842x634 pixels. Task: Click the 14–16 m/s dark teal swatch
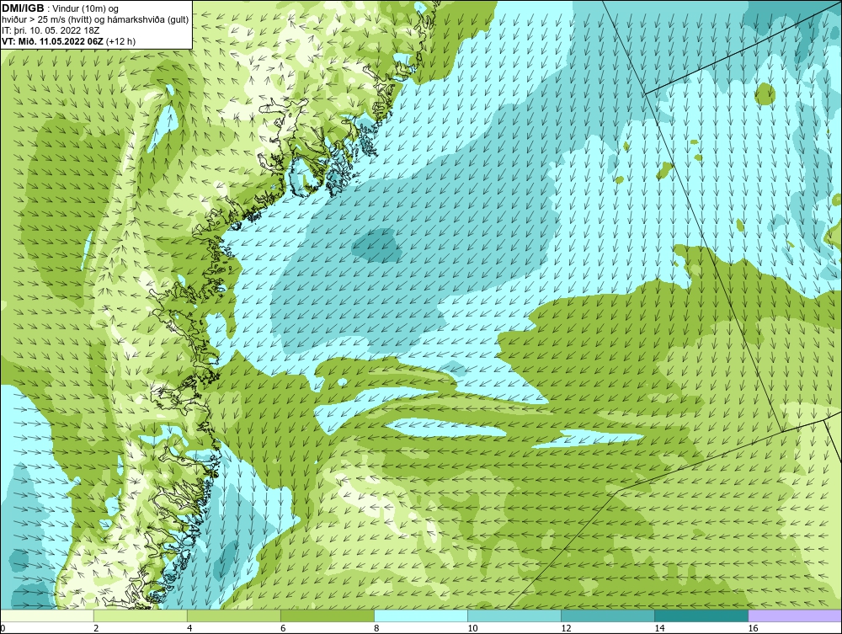point(701,615)
